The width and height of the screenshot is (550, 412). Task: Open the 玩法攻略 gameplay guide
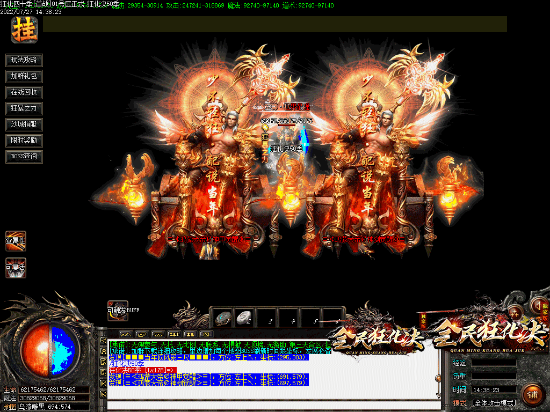point(24,60)
